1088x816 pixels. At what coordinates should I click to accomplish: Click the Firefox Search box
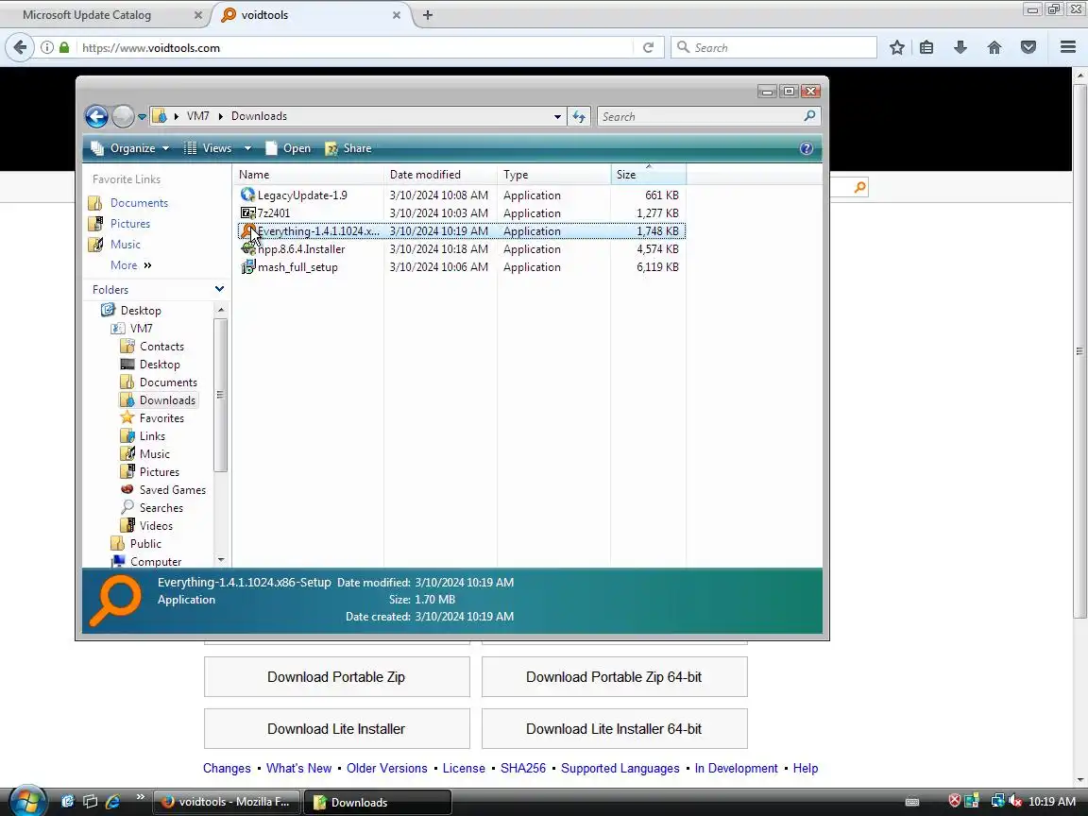tap(773, 47)
